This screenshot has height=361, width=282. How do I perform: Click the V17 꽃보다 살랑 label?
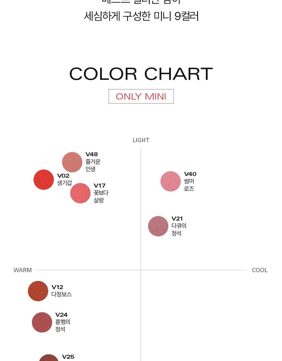101,193
